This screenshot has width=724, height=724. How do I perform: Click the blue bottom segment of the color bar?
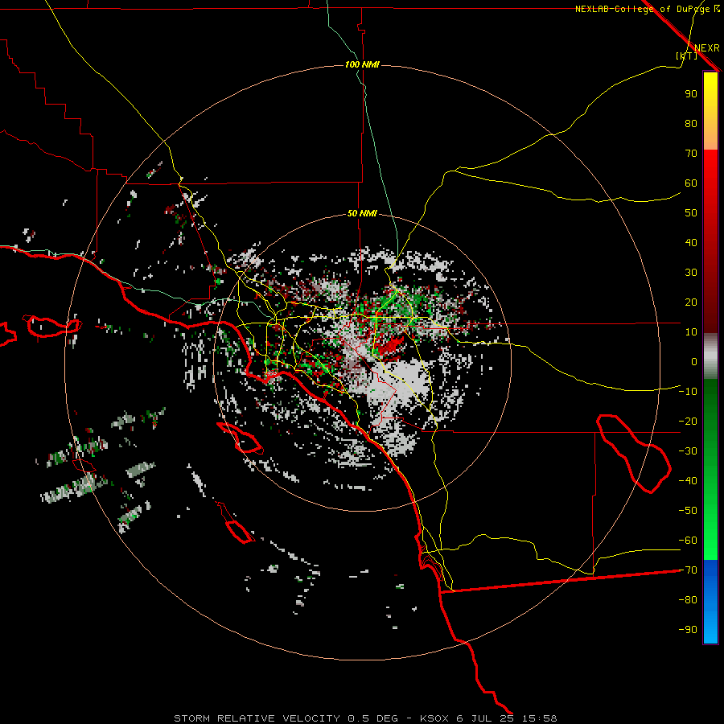(710, 602)
